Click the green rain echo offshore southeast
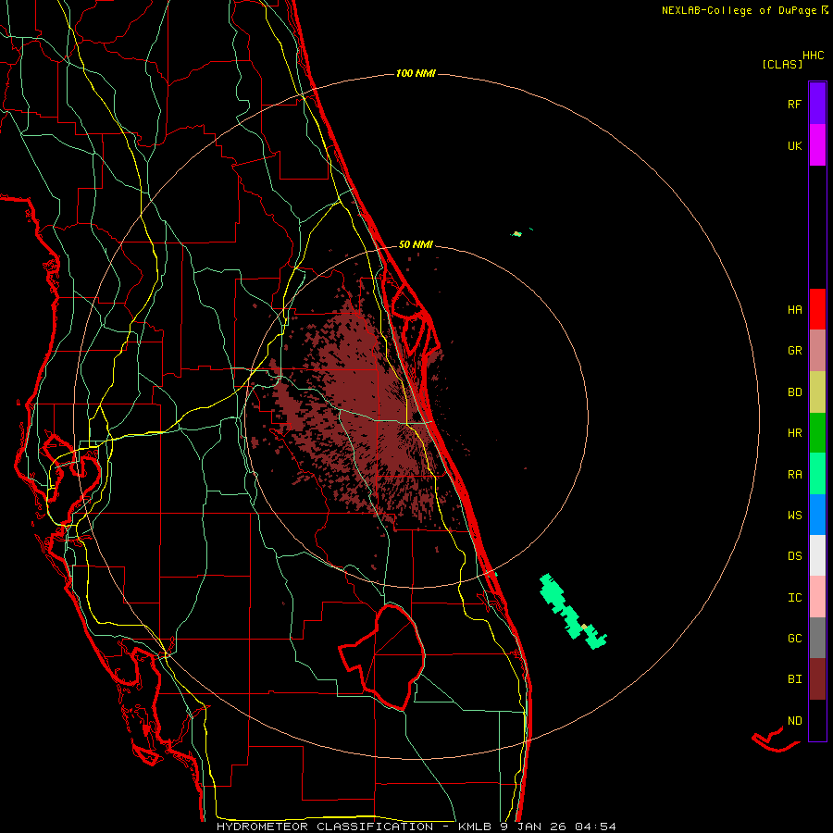The width and height of the screenshot is (833, 833). click(572, 611)
